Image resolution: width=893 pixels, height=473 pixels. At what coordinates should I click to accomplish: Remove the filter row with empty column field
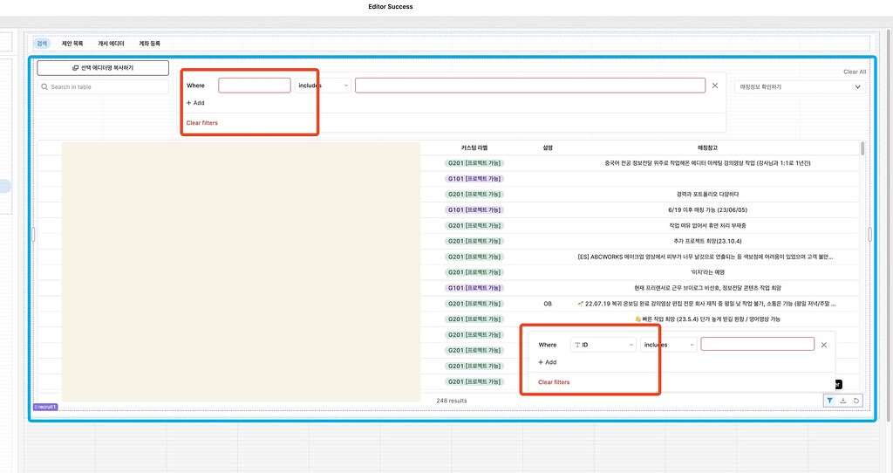pyautogui.click(x=715, y=86)
